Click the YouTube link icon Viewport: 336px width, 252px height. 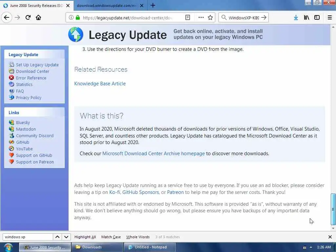click(x=11, y=149)
